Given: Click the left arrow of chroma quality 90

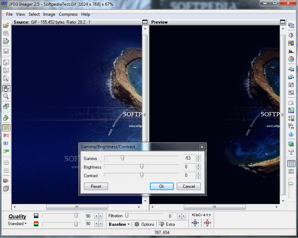Looking at the screenshot, I should coord(97,224).
